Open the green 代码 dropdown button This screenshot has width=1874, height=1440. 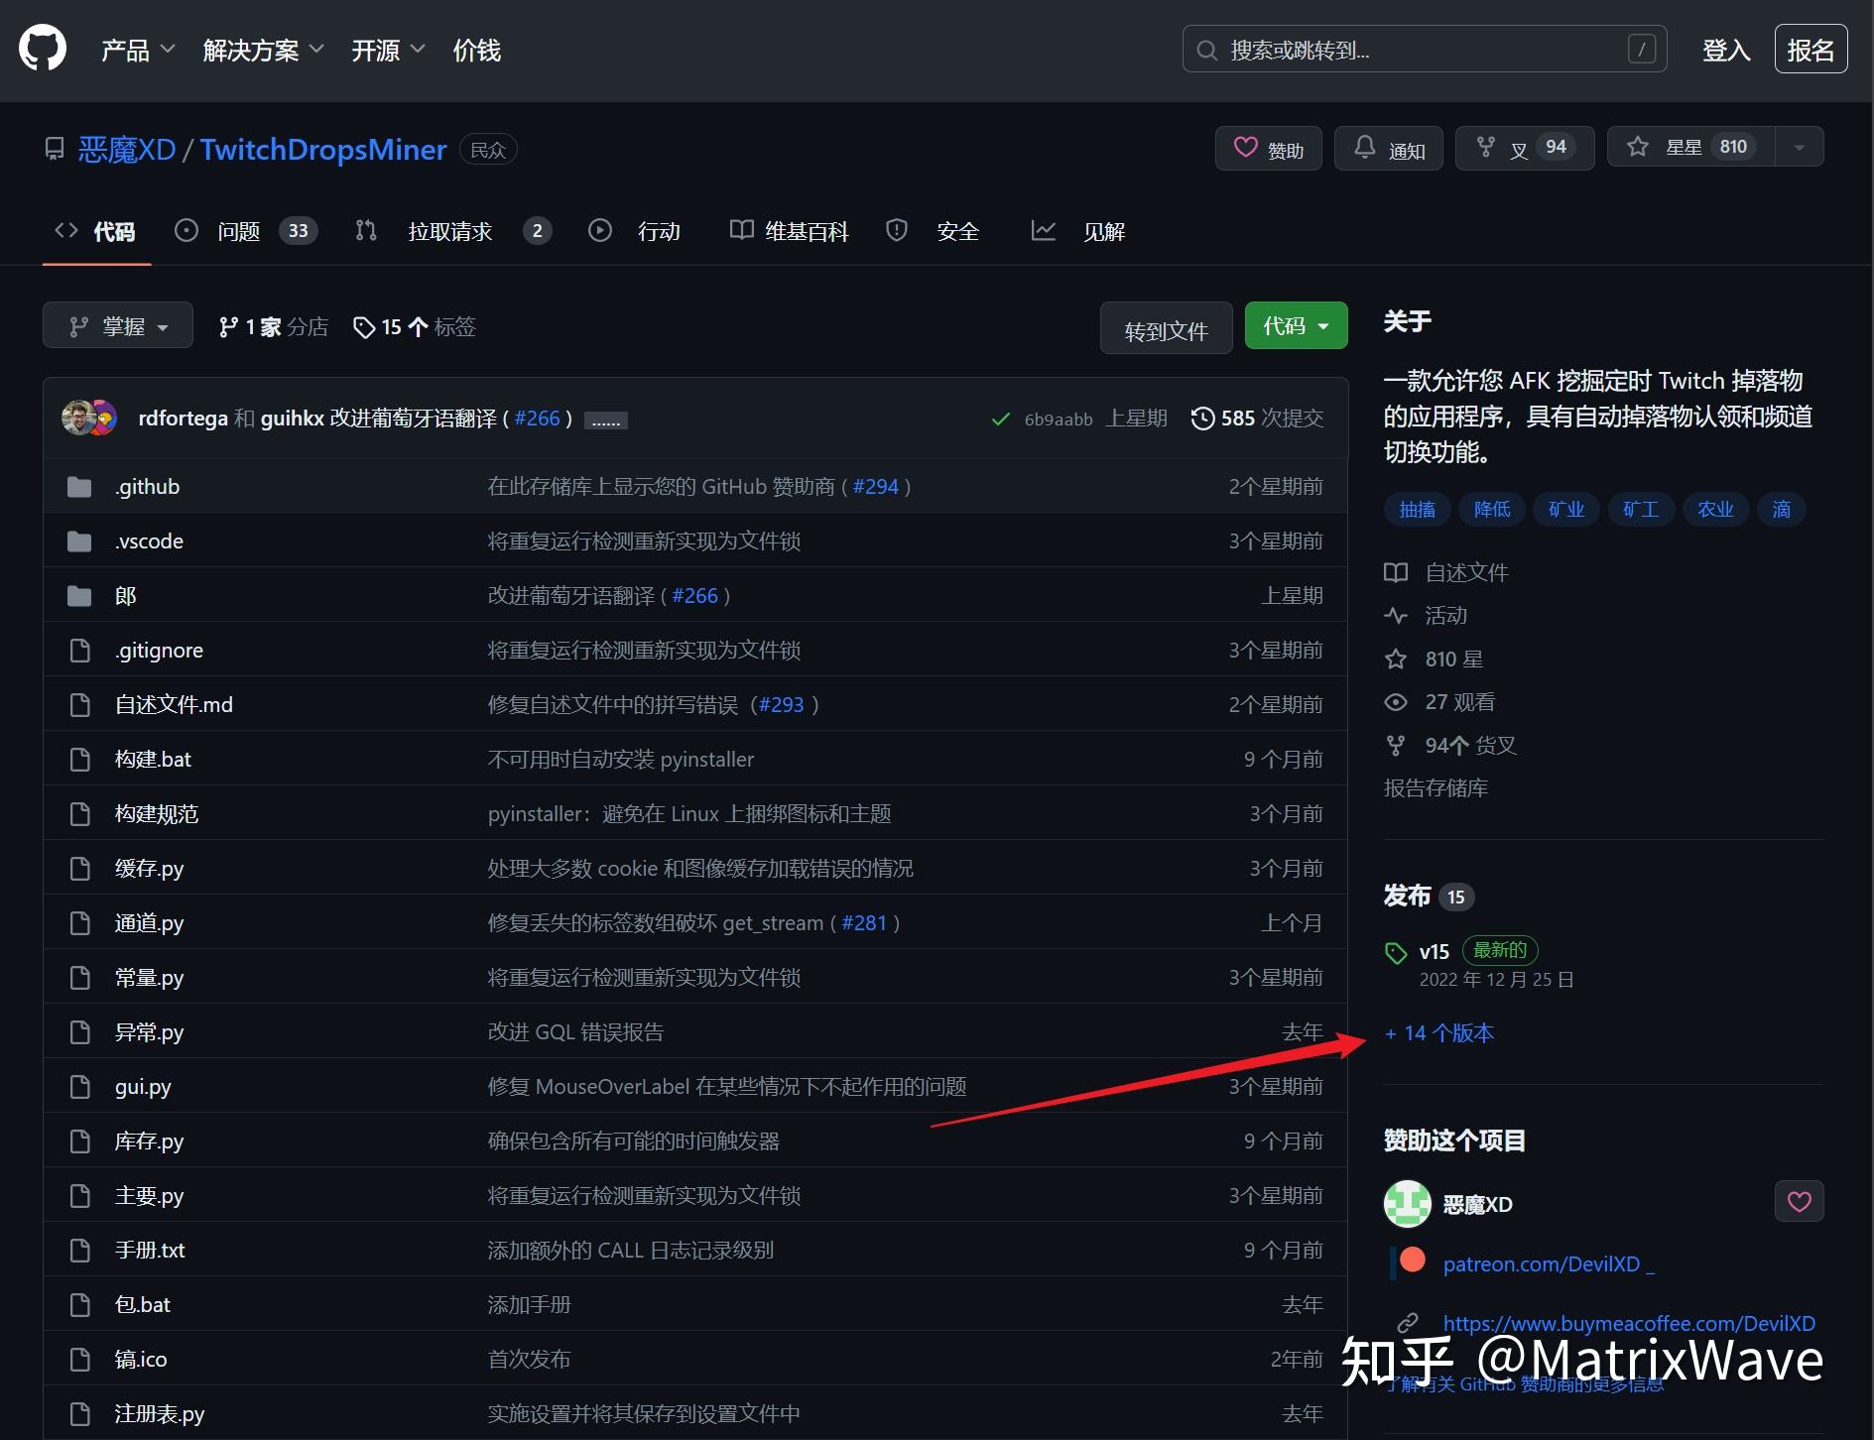(1296, 326)
